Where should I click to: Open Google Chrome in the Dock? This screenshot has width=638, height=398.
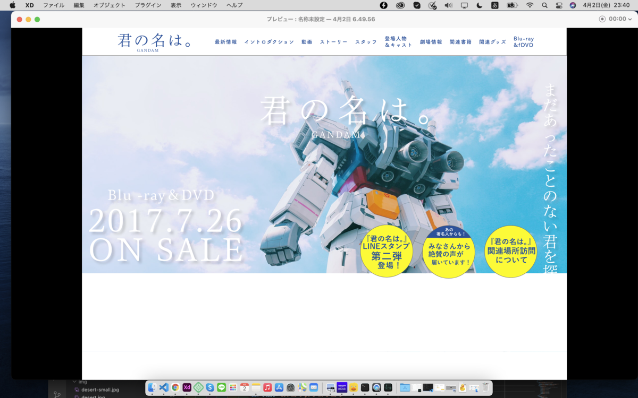coord(175,387)
